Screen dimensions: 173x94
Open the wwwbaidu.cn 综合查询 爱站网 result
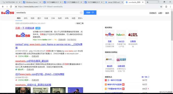click(32, 61)
